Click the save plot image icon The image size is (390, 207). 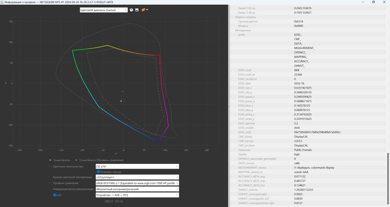coord(137,10)
